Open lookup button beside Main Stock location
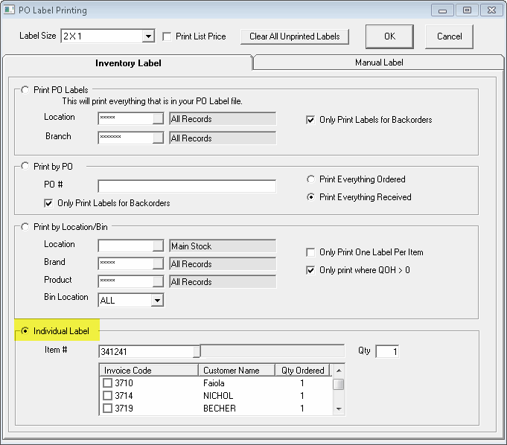507x445 pixels. click(158, 246)
